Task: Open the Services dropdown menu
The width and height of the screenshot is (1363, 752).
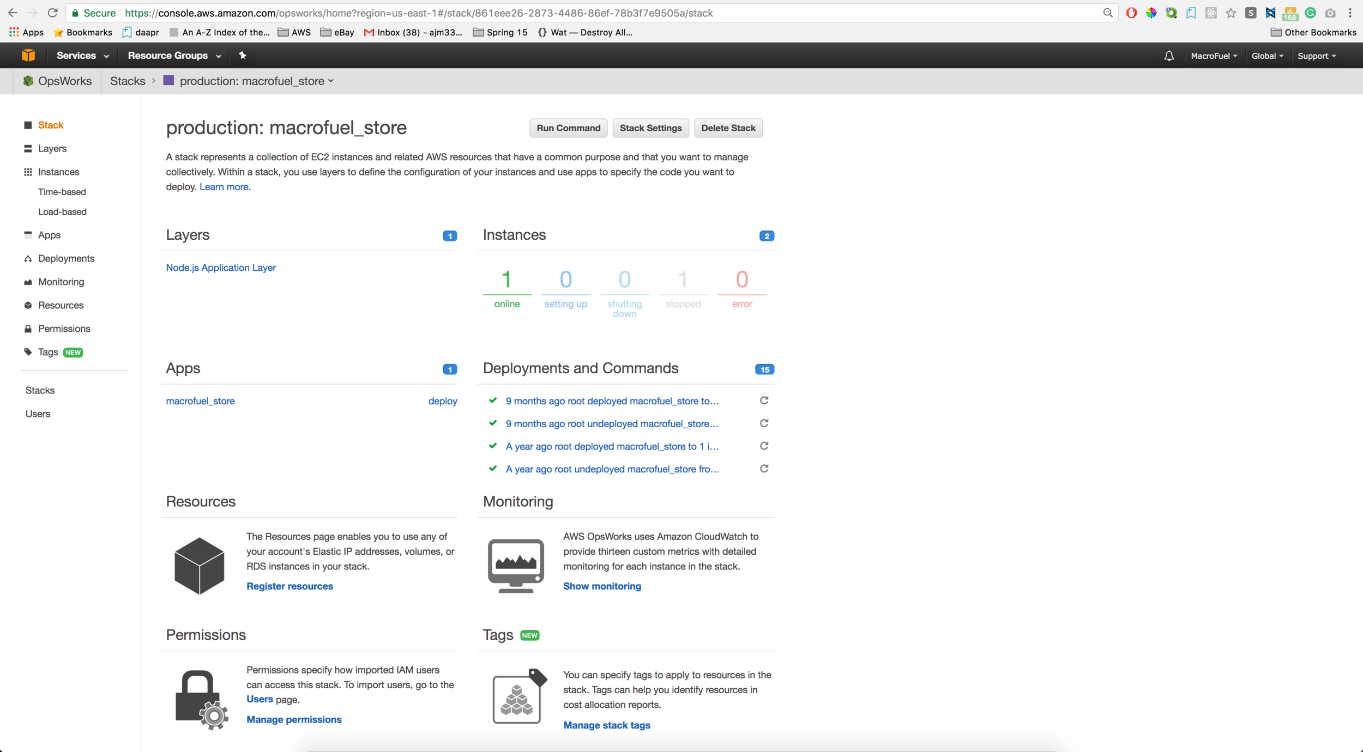Action: (x=83, y=56)
